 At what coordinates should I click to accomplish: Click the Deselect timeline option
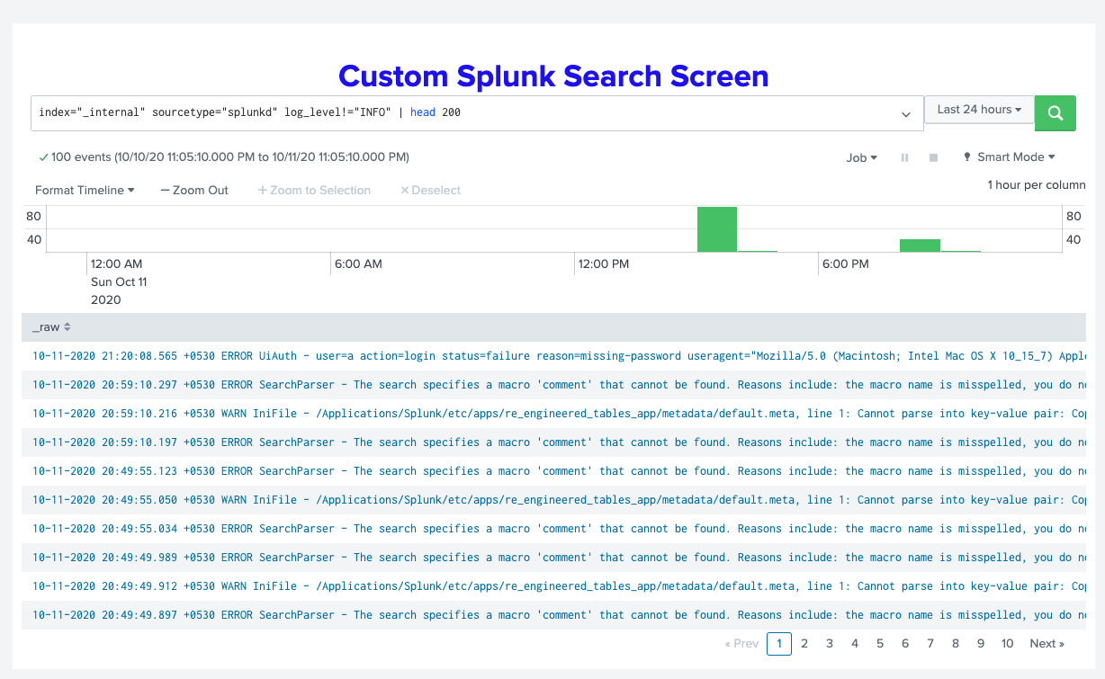tap(430, 191)
